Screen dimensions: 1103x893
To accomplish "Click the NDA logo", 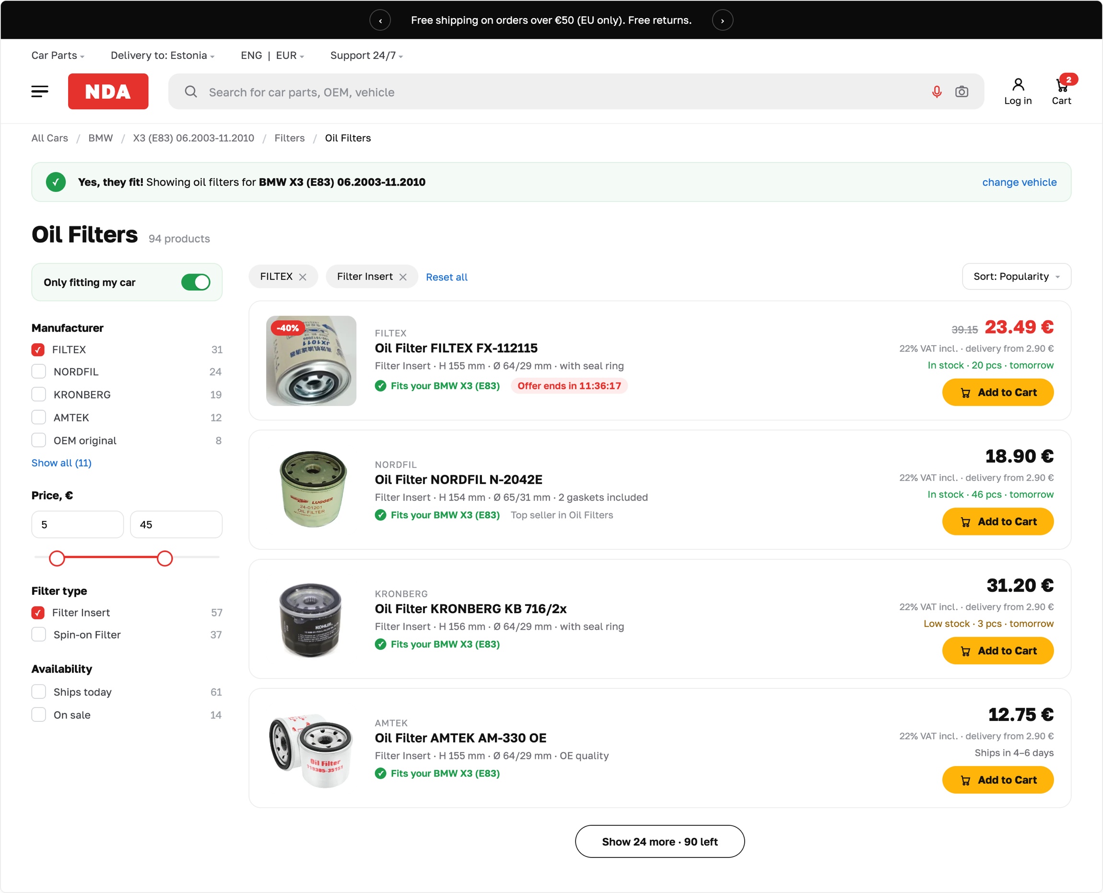I will click(108, 92).
